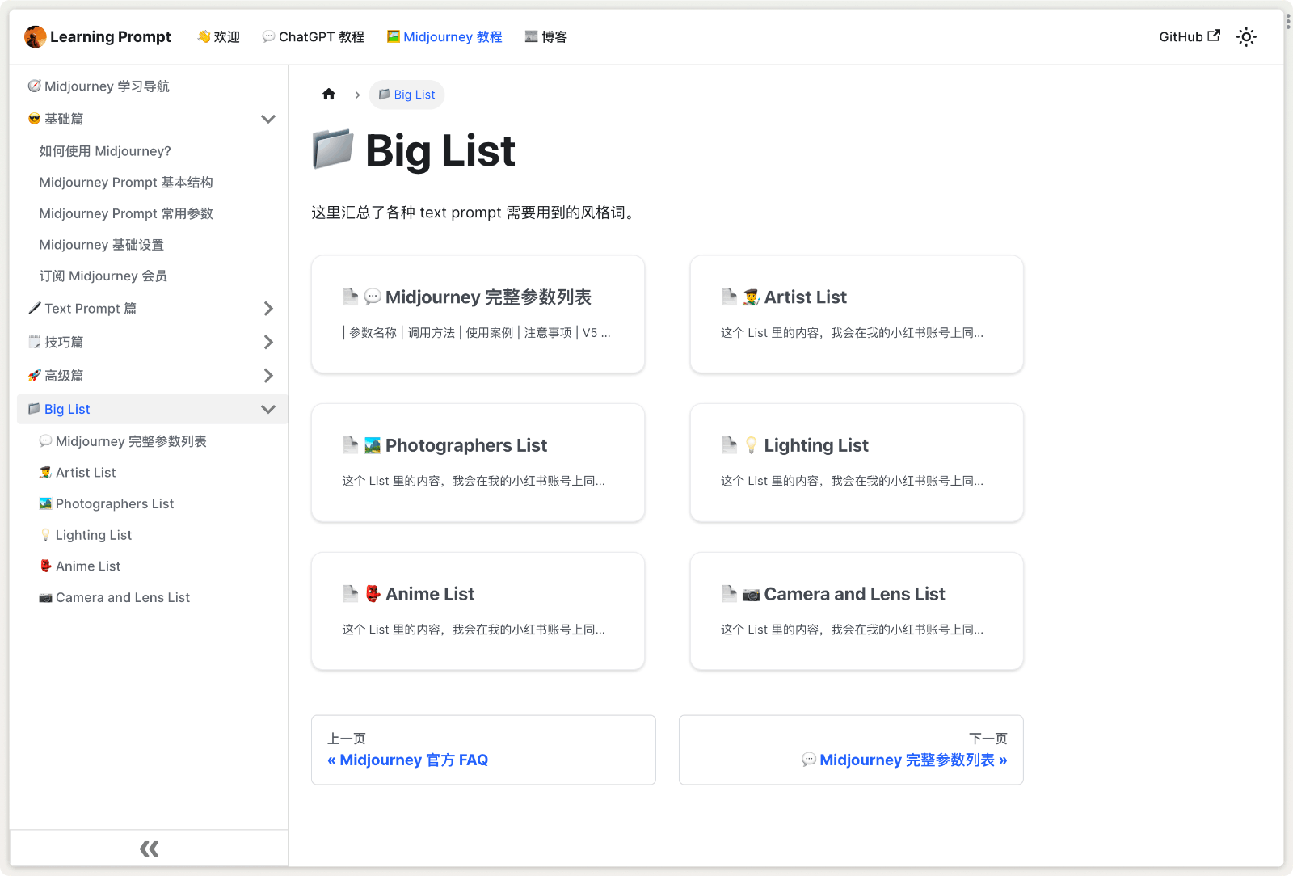Go to previous page Midjourney 官方 FAQ
The height and width of the screenshot is (876, 1293).
(483, 750)
